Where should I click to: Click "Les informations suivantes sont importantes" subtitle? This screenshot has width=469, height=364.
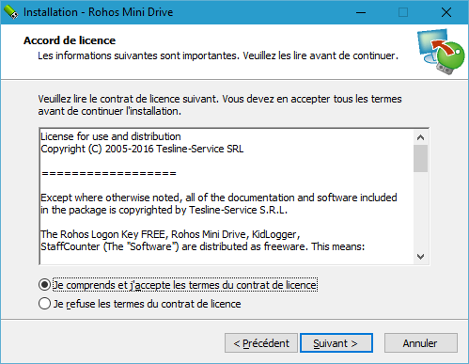click(218, 55)
